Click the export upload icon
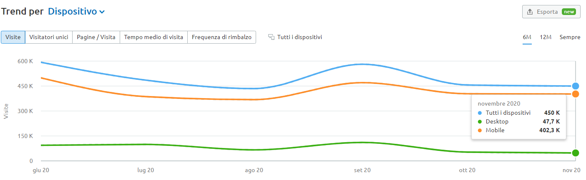This screenshot has height=180, width=586. [x=530, y=12]
